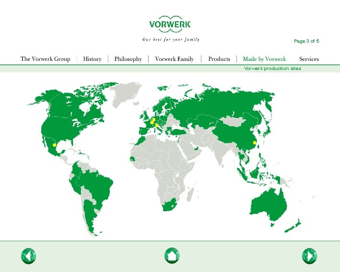Click Australia on the world map
This screenshot has width=340, height=272.
pos(269,205)
